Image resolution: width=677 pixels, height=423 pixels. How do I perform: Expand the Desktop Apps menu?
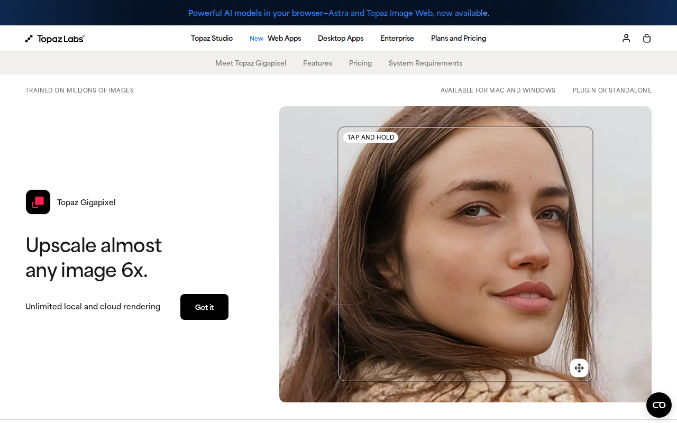[x=341, y=38]
